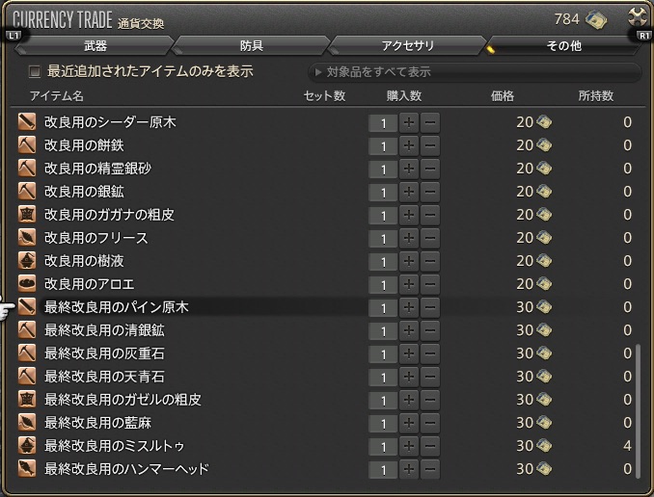Increase quantity for 改良用のシーダー原木
Screen dimensions: 654x497
coord(409,122)
